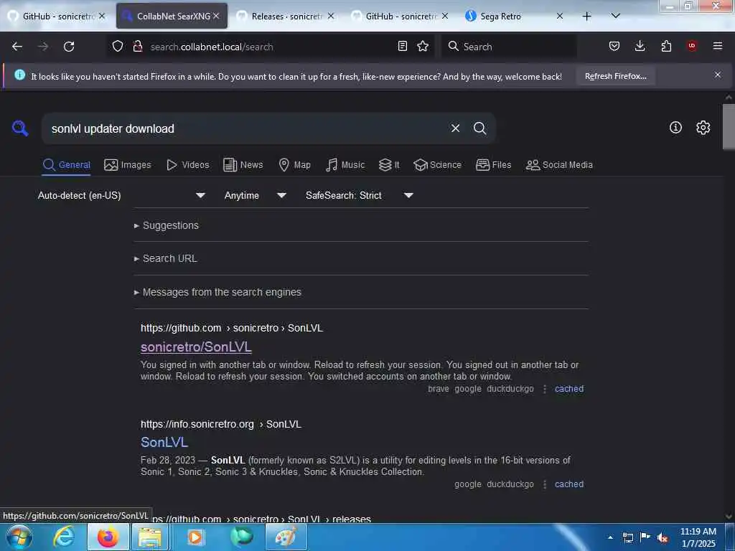Switch to the Social Media category
The width and height of the screenshot is (735, 551).
pyautogui.click(x=559, y=165)
